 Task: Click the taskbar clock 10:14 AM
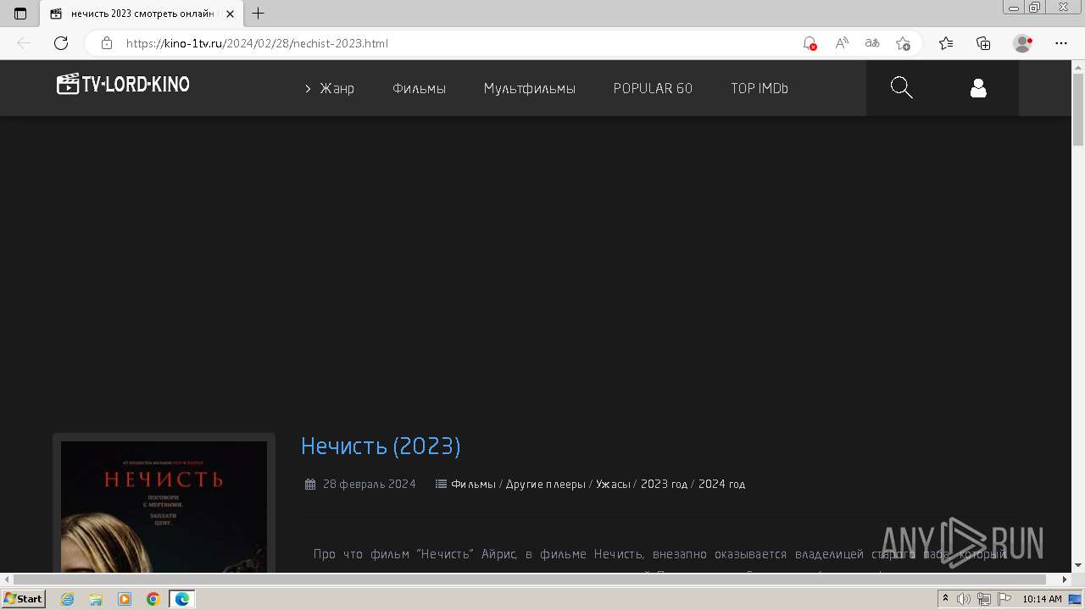[x=1042, y=599]
